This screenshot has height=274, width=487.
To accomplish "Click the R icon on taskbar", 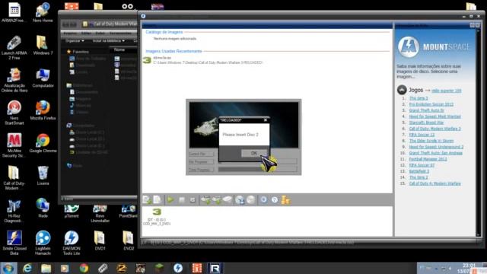I will click(x=215, y=268).
